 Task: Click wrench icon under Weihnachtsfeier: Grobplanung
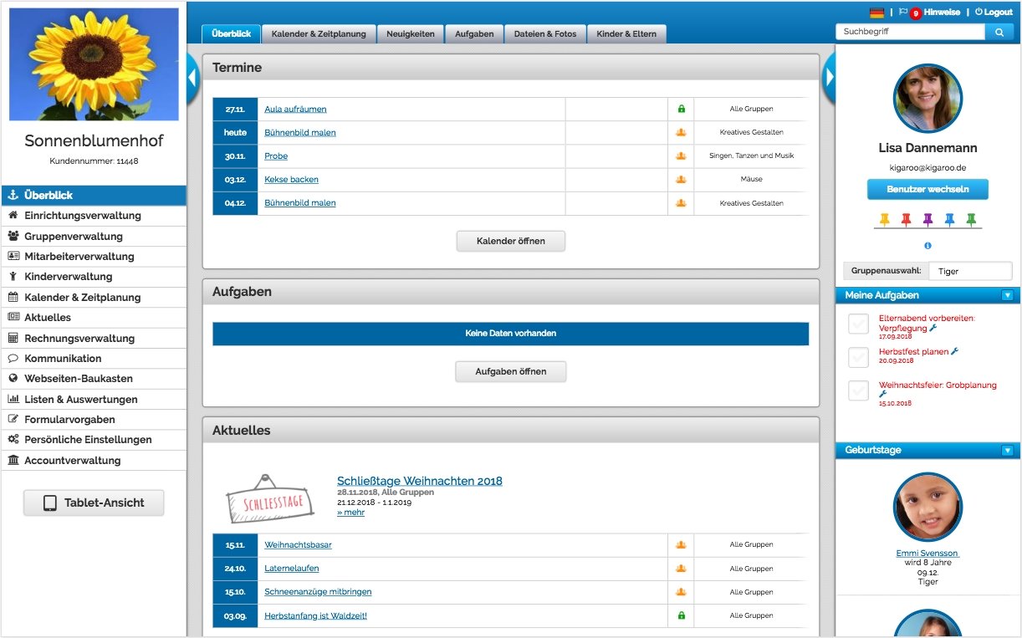click(x=882, y=394)
